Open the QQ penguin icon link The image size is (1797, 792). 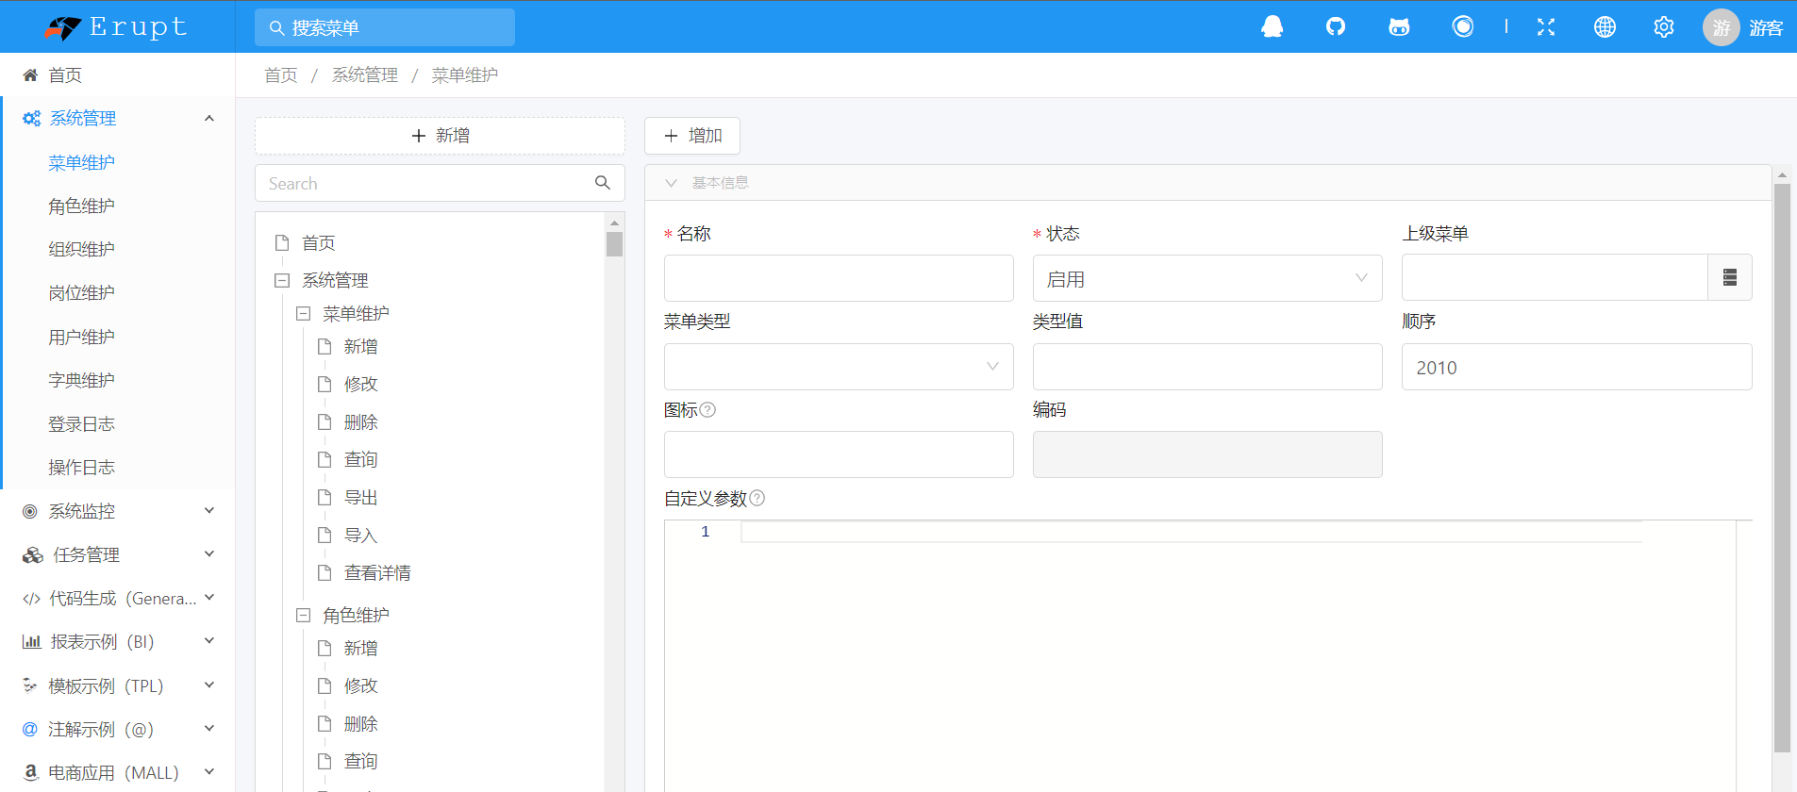click(1273, 26)
